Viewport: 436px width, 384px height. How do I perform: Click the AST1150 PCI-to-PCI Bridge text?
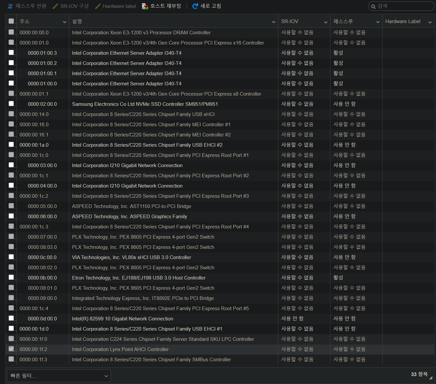(132, 206)
